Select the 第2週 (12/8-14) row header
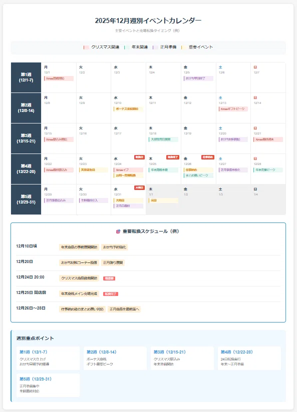This screenshot has width=297, height=412. point(26,108)
